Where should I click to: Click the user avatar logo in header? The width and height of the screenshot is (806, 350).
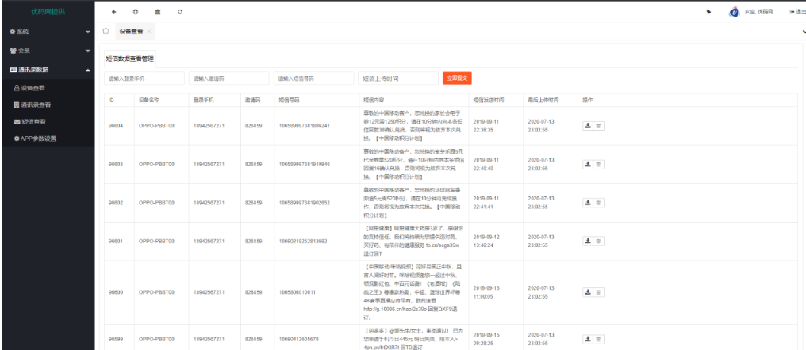[735, 12]
